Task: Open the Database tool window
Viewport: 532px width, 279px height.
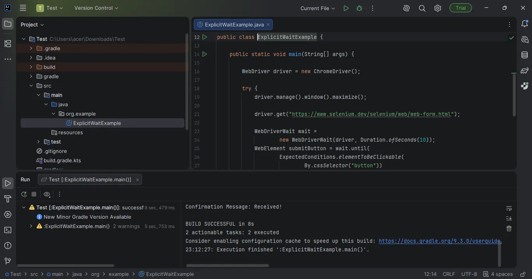Action: (525, 55)
